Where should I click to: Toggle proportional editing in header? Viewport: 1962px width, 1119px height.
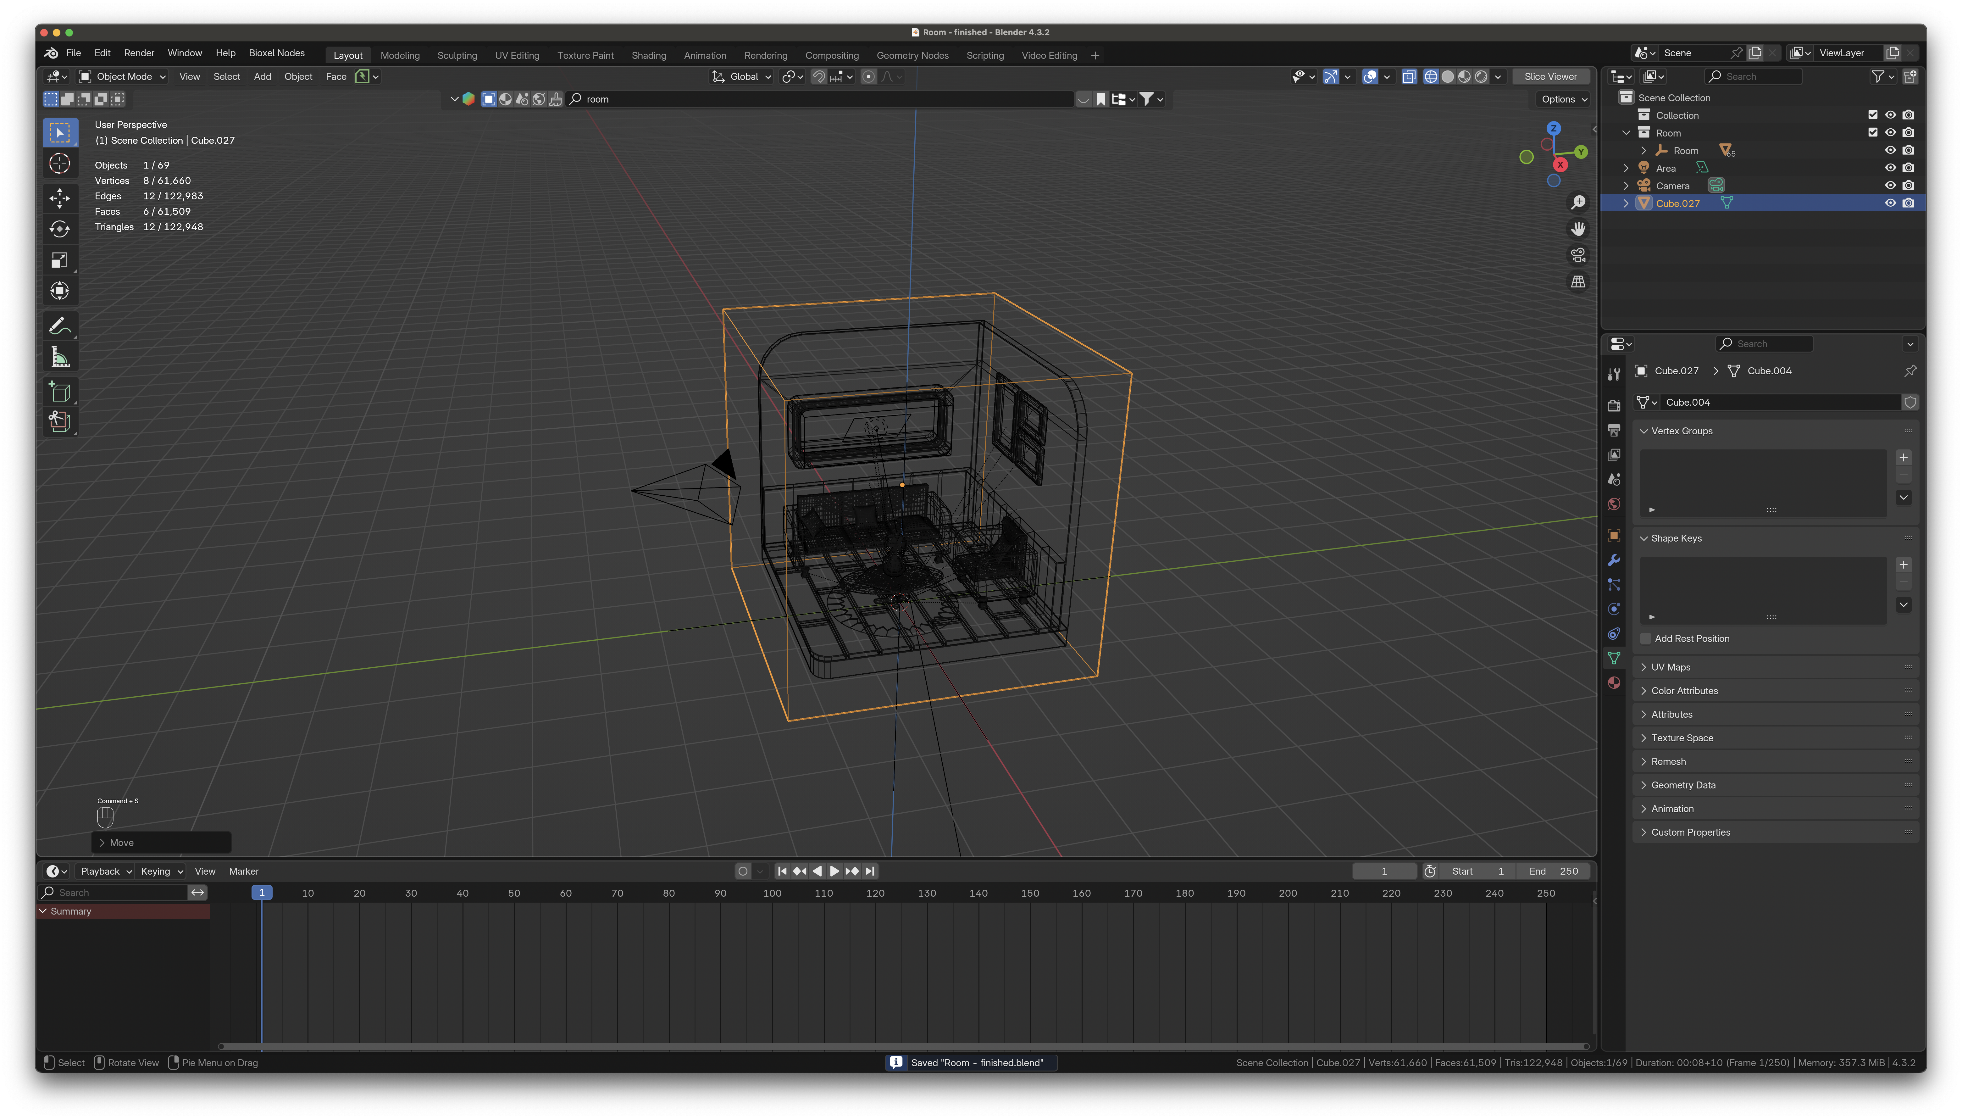coord(869,77)
